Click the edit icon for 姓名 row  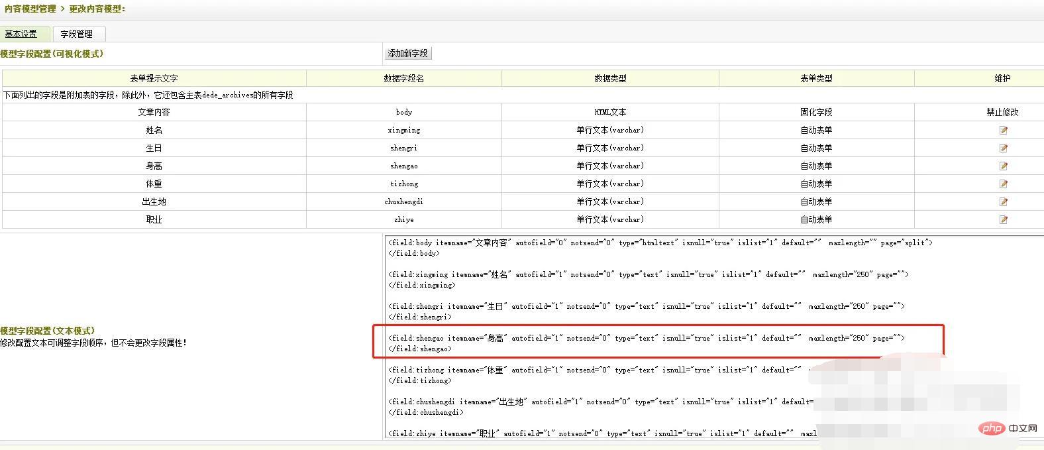(1003, 131)
